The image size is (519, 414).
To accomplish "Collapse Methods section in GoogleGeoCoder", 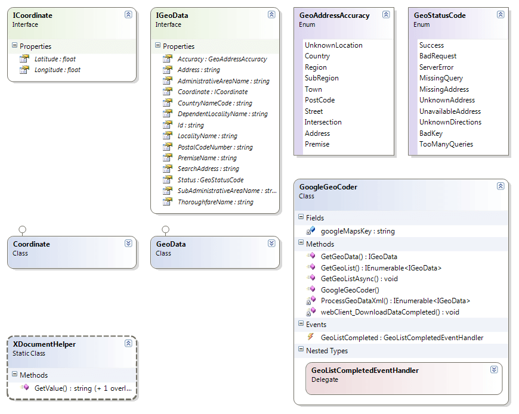I will [x=301, y=242].
